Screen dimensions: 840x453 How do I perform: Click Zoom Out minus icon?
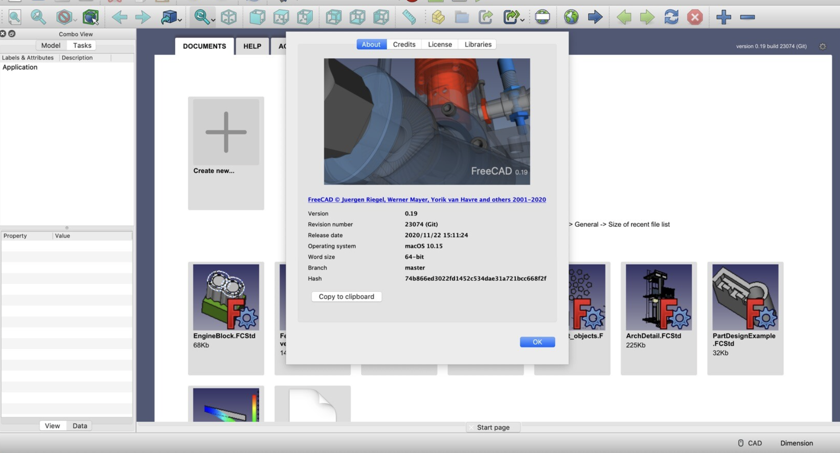[748, 17]
